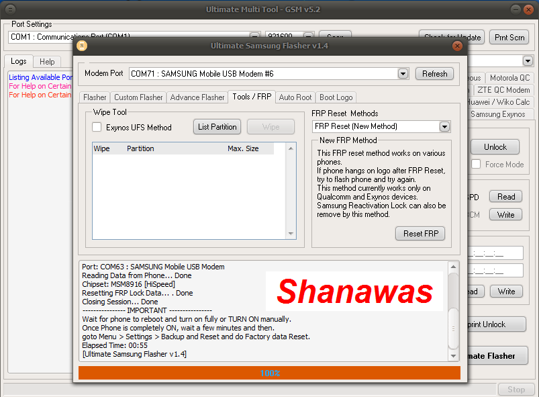This screenshot has width=539, height=397.
Task: Click the partition list scroll up arrow
Action: pyautogui.click(x=291, y=148)
